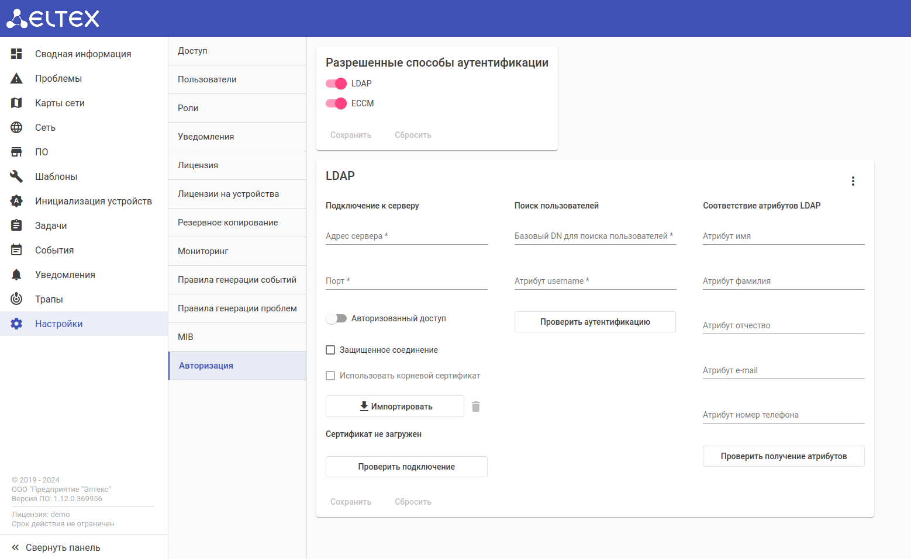Viewport: 911px width, 559px height.
Task: Open the LDAP three-dot options menu
Action: click(x=853, y=181)
